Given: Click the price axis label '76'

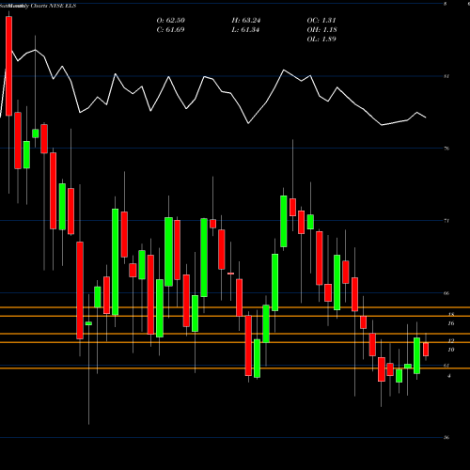Looking at the screenshot, I should point(446,149).
